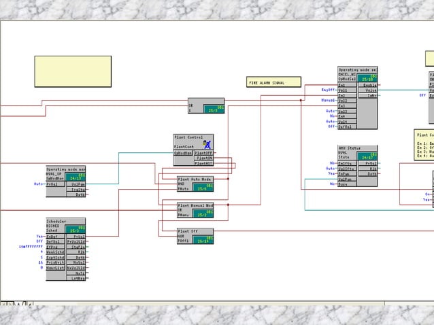The width and height of the screenshot is (434, 325).
Task: Click the green 25/9 tag on OR block
Action: click(214, 108)
